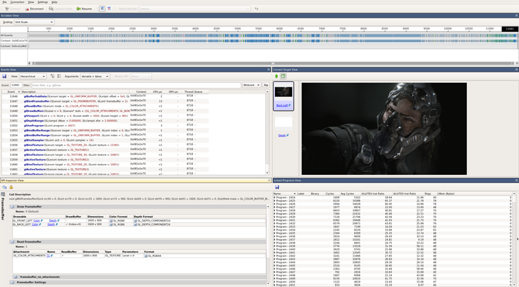Screen dimensions: 519x287
Task: Open GL_FRONT_LEFT Color link
Action: click(x=36, y=221)
